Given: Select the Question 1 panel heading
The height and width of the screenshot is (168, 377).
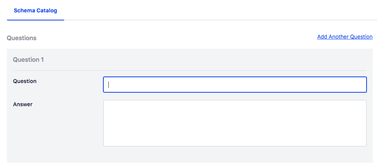Looking at the screenshot, I should pyautogui.click(x=28, y=60).
